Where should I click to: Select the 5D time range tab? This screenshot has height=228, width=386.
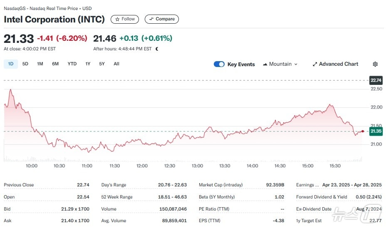(x=25, y=64)
